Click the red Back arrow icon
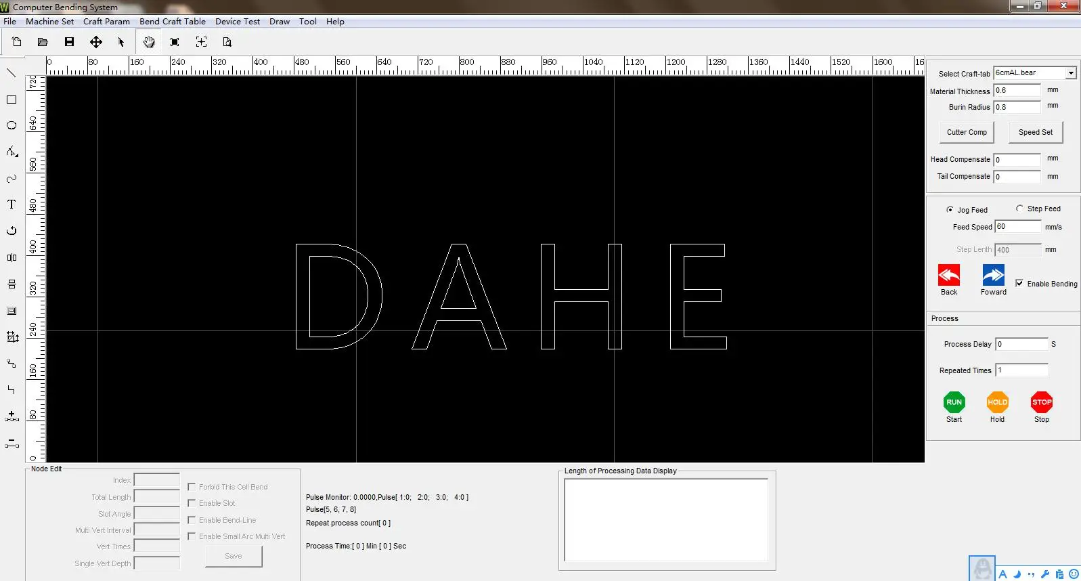 click(x=948, y=276)
